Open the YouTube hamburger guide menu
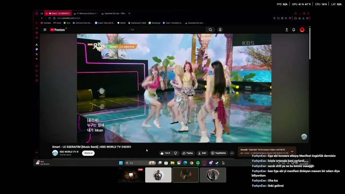Image resolution: width=345 pixels, height=194 pixels. pos(45,30)
